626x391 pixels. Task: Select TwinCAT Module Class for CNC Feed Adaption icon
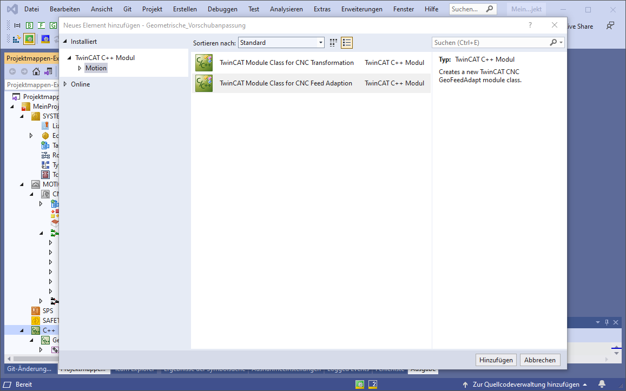pyautogui.click(x=204, y=83)
